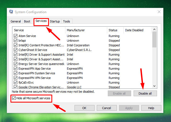Sort by Date Disabled column header

point(137,30)
